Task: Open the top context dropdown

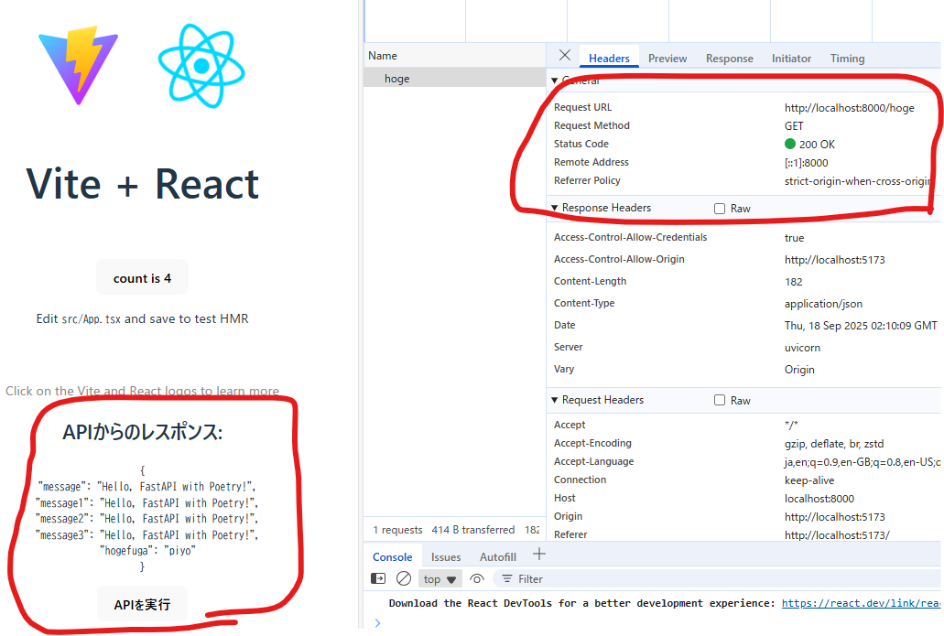Action: (440, 579)
